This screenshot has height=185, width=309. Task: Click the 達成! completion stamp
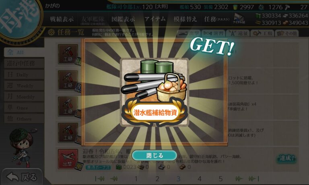287,158
